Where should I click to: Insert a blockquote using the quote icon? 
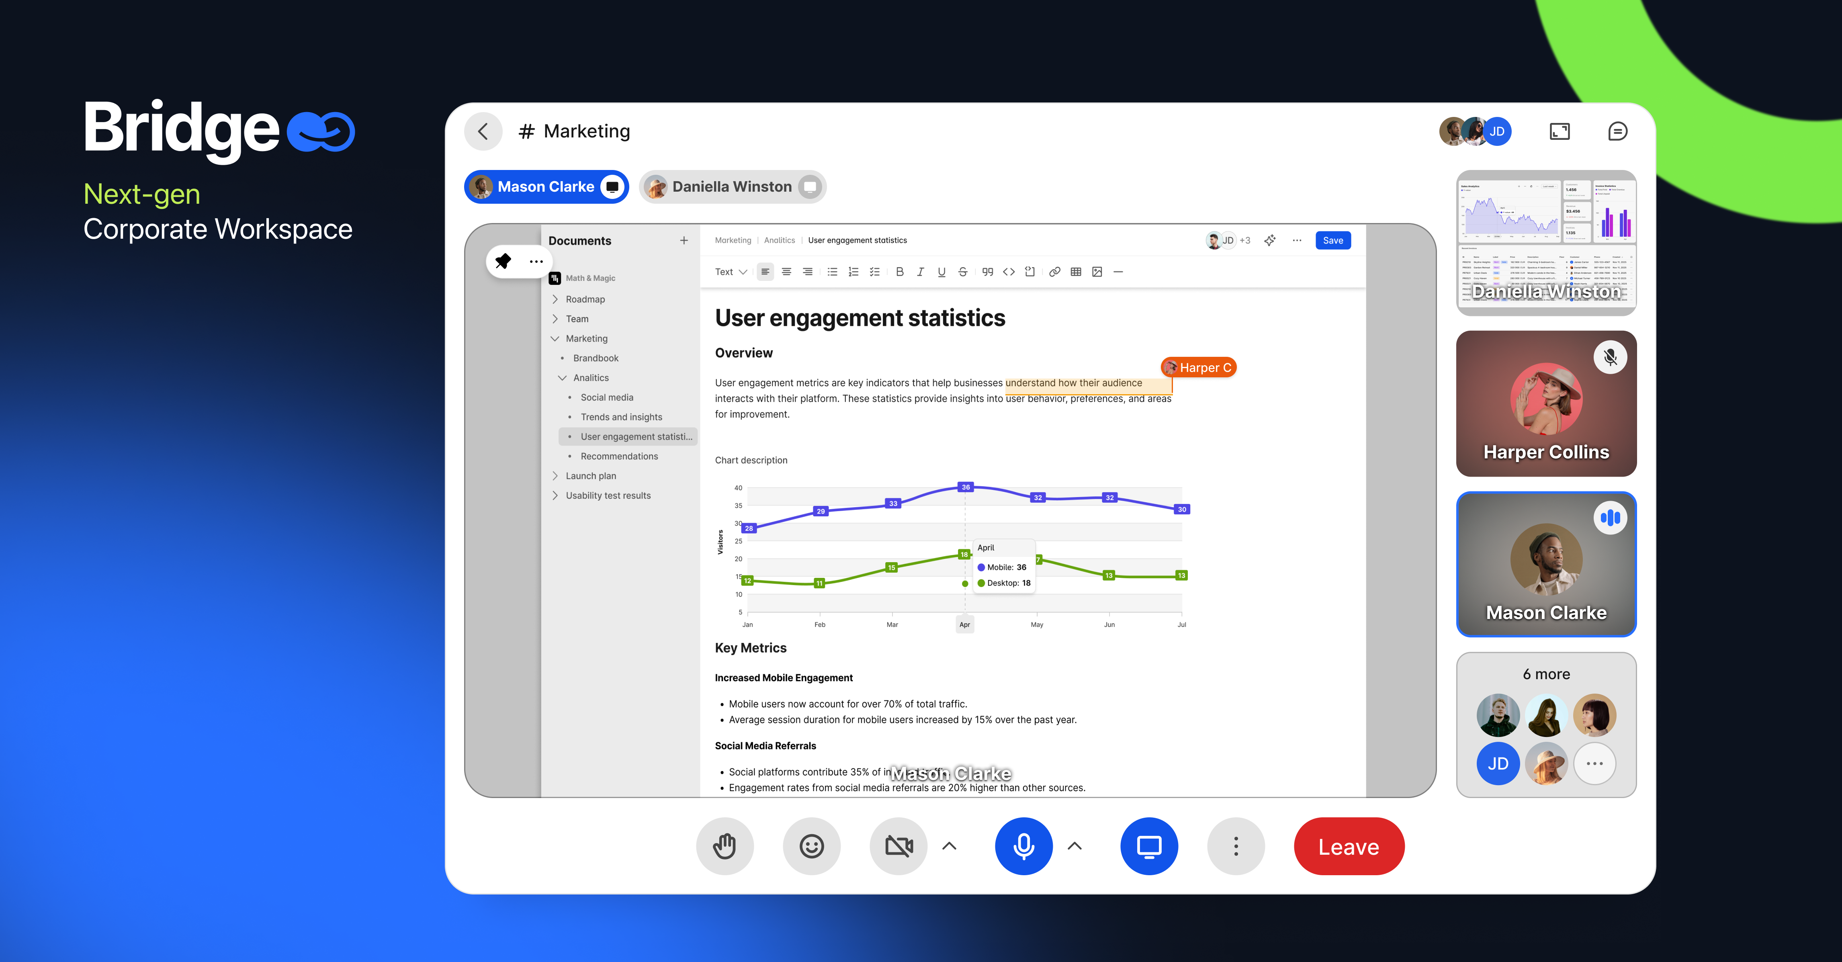pyautogui.click(x=987, y=272)
